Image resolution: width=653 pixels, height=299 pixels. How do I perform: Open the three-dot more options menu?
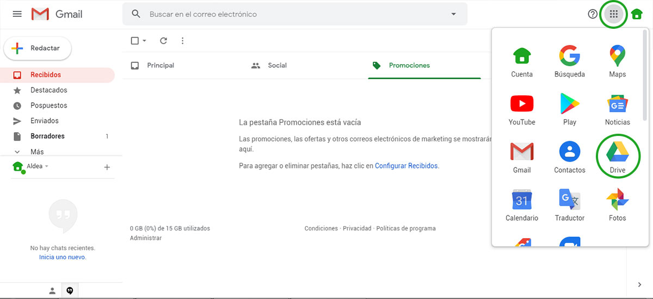coord(182,41)
